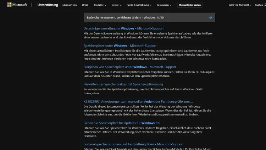The width and height of the screenshot is (266, 150).
Task: Open Geben Sie Speicherplatz für Updates link
Action: [x=122, y=123]
